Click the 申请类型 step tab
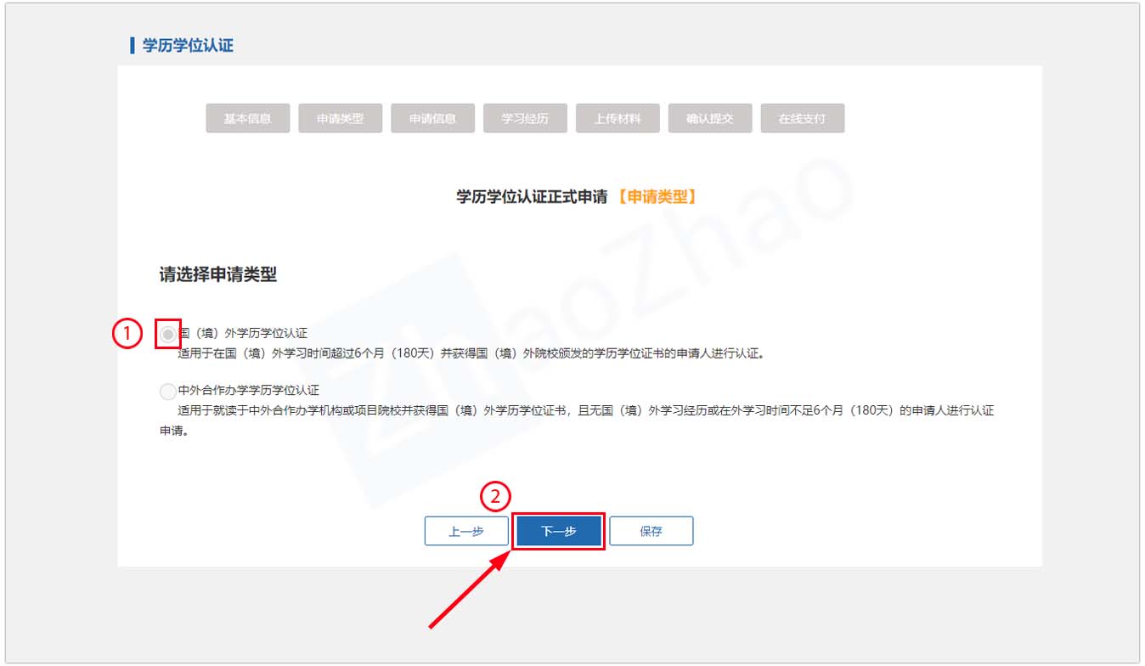Image resolution: width=1145 pixels, height=666 pixels. coord(340,119)
